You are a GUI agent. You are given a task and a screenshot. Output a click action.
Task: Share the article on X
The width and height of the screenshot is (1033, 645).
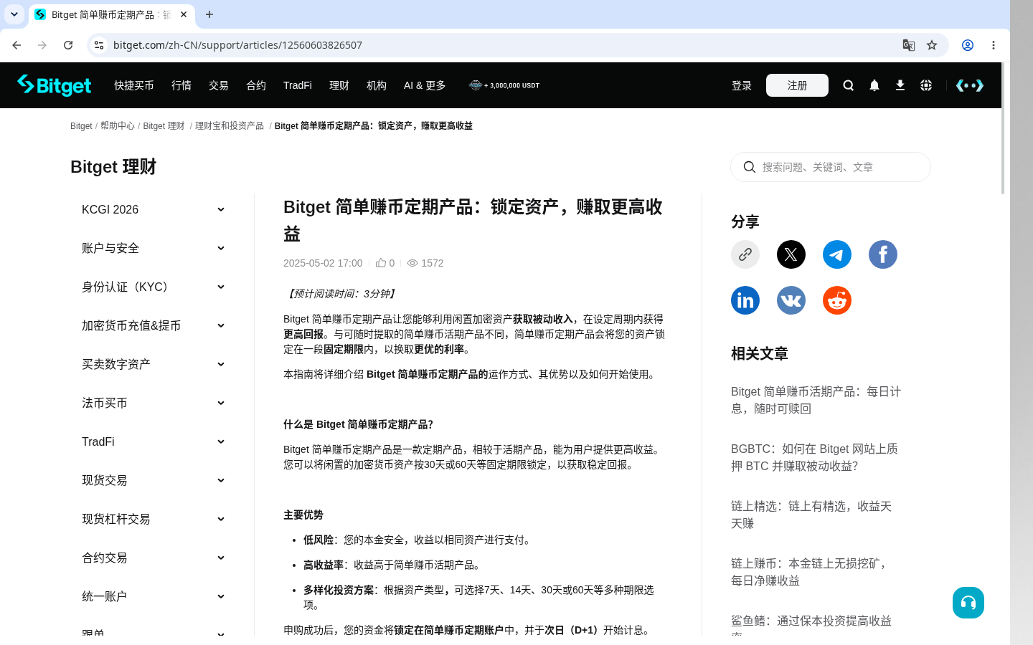click(x=791, y=254)
